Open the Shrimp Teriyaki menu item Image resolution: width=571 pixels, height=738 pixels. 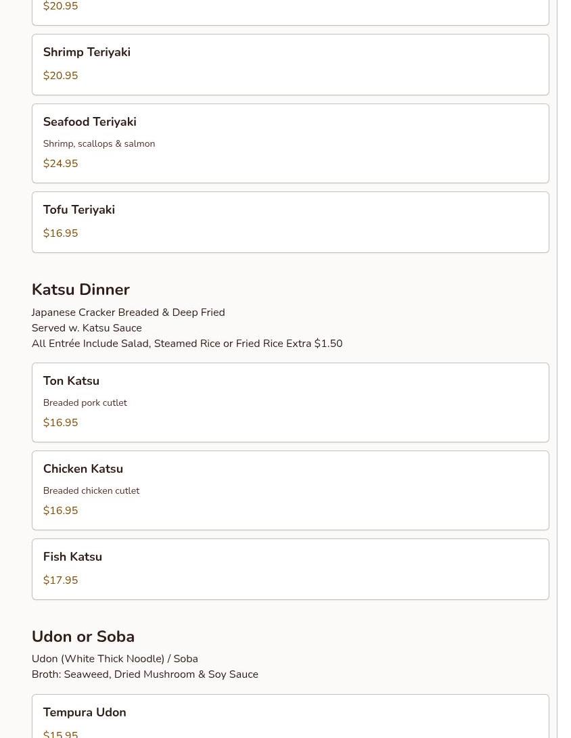point(87,52)
